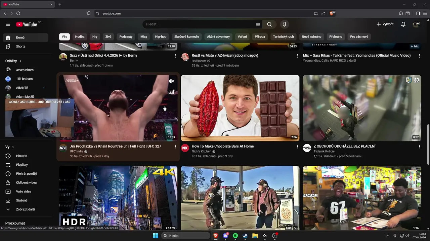
Task: Open Týdeník Policie channel avatar
Action: pos(307,148)
